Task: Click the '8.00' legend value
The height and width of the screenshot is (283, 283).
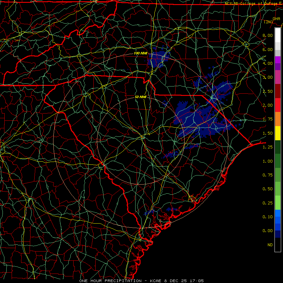Action: click(268, 35)
